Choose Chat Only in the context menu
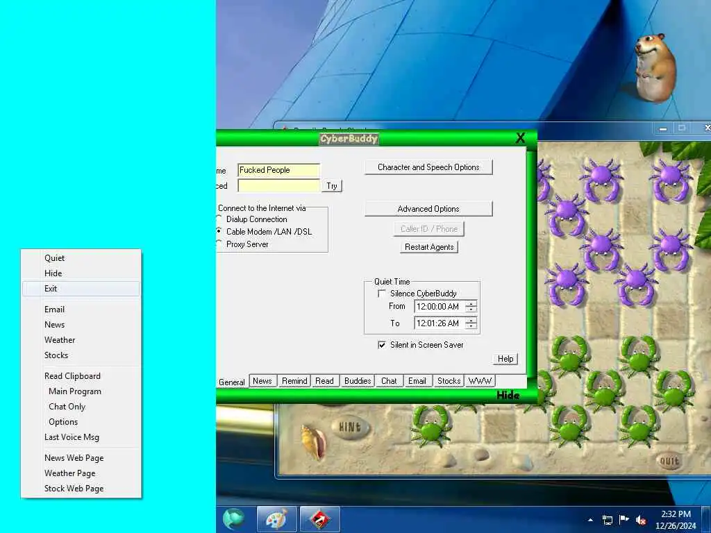This screenshot has height=533, width=711. tap(81, 407)
